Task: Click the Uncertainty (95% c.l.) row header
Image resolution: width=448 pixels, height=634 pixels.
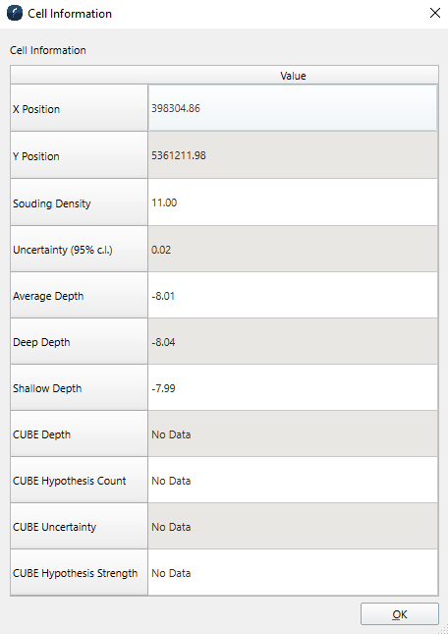Action: [x=80, y=249]
